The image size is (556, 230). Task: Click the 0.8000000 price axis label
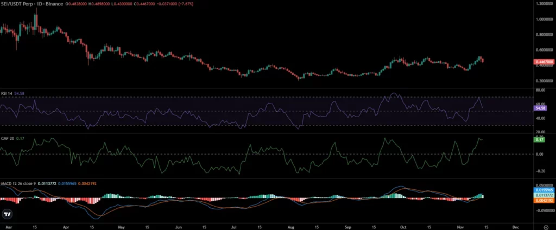click(544, 34)
